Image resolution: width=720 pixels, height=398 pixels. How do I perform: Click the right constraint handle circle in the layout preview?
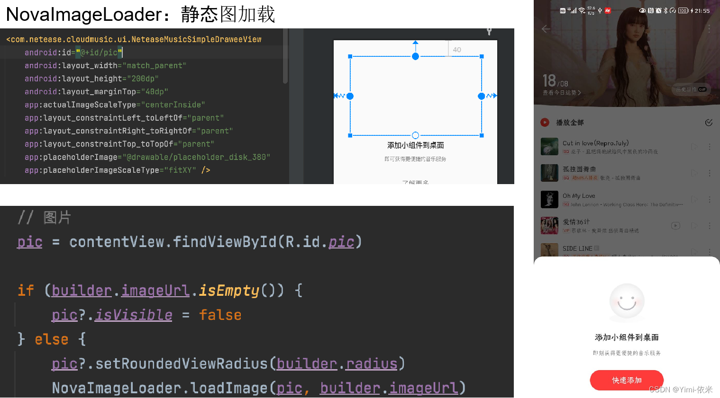tap(481, 96)
